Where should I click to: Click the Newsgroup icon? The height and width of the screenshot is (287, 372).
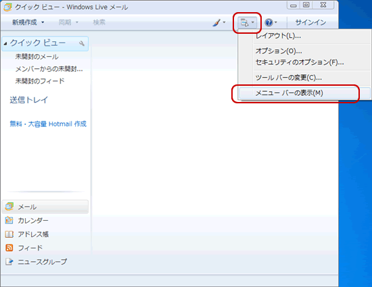[9, 261]
